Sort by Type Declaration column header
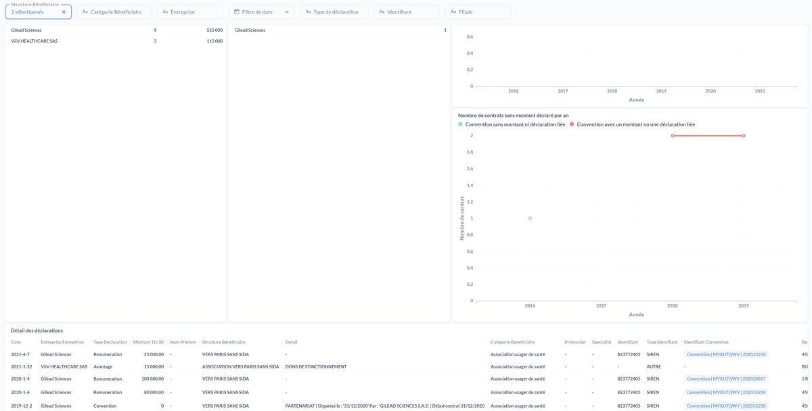The image size is (812, 411). 110,342
